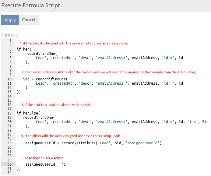Click the closing ');' on line 13
This screenshot has height=176, width=211.
(x=19, y=92)
